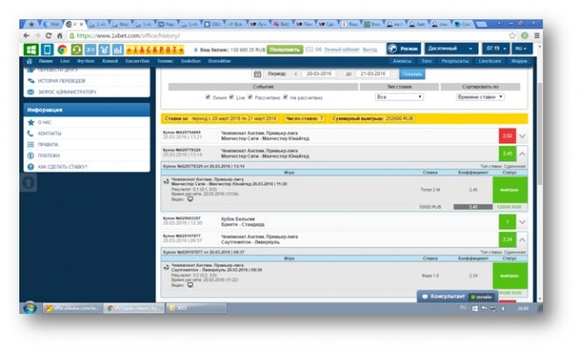Viewport: 579px width, 350px height.
Task: Open the LiveScore link
Action: (490, 61)
